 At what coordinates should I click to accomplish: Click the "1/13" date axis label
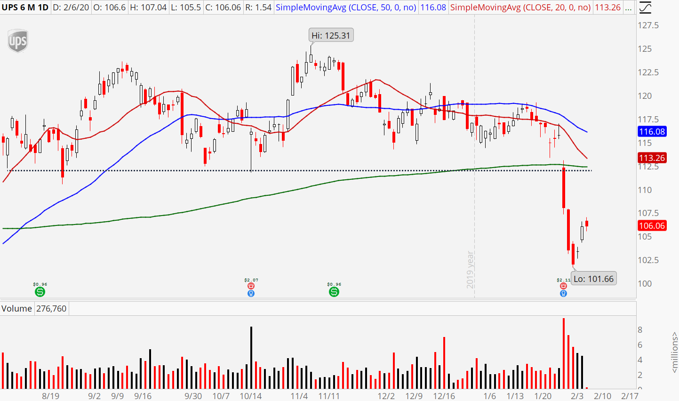pyautogui.click(x=515, y=396)
